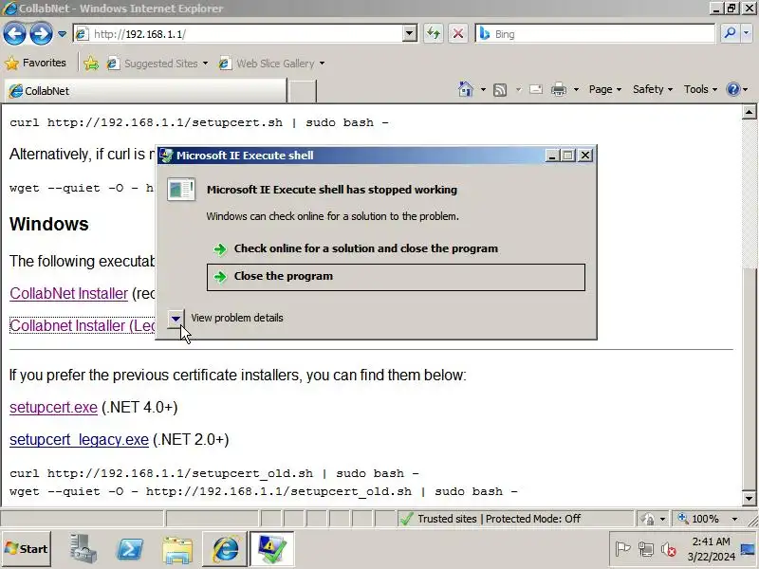Click the page scrollbar down arrow

tap(749, 499)
